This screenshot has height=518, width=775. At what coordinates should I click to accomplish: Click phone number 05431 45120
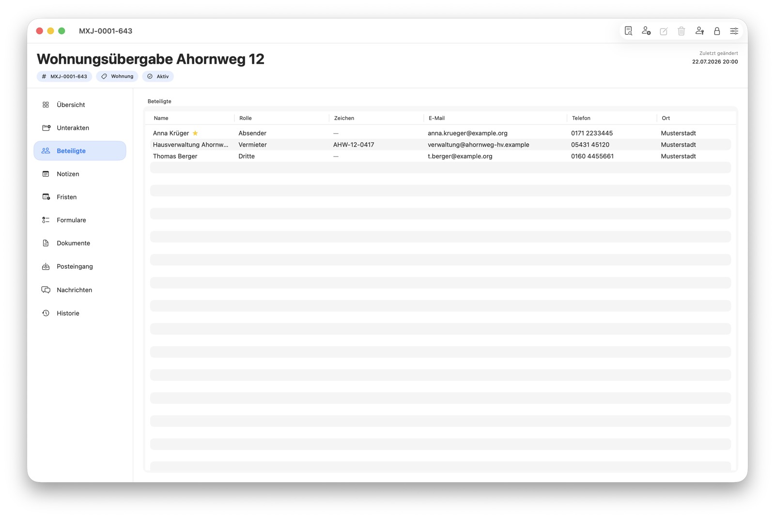click(x=590, y=145)
